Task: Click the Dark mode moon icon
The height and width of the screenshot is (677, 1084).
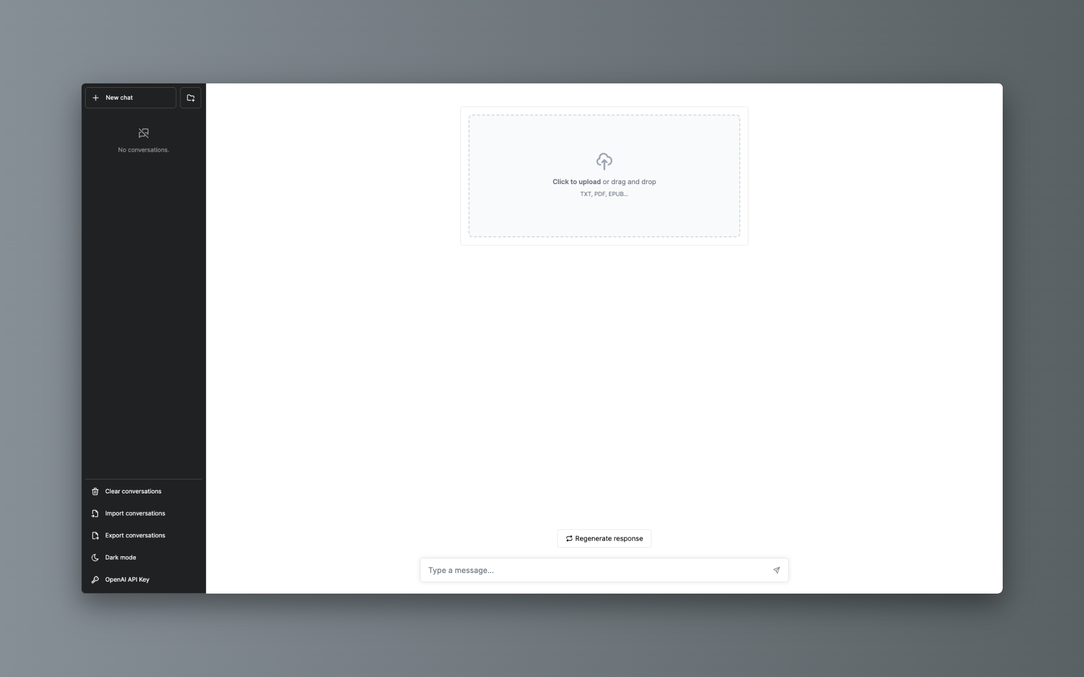Action: tap(94, 557)
